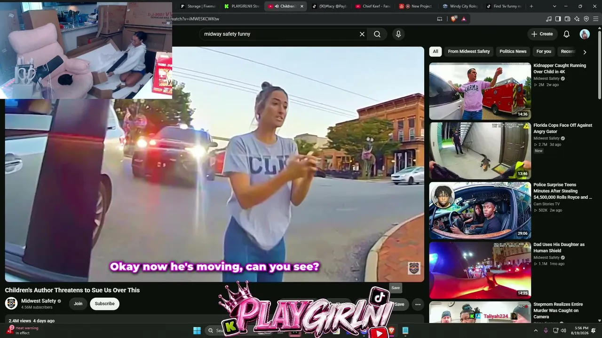Switch to the PLAYGIRLNII Stream tab
602x338 pixels.
click(242, 6)
